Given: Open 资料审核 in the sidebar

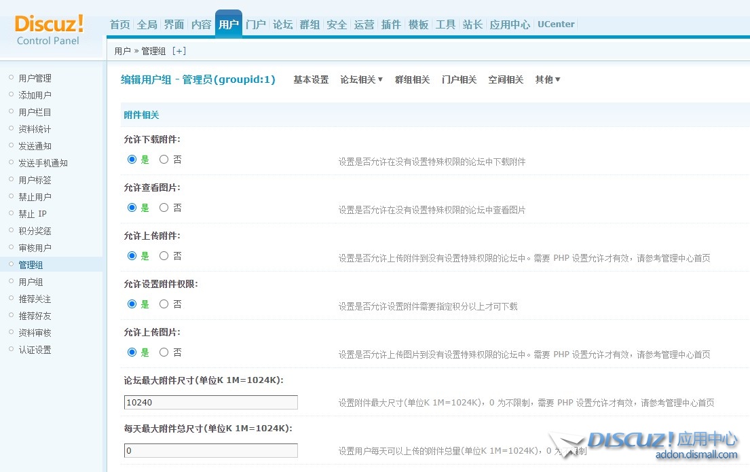Looking at the screenshot, I should [x=35, y=333].
